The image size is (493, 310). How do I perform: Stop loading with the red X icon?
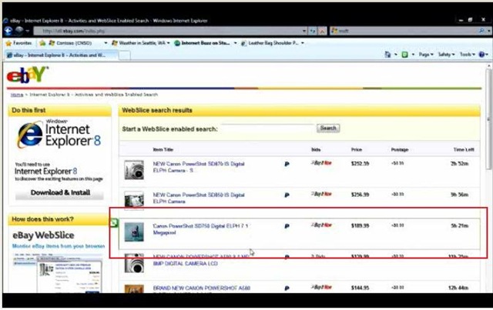point(322,31)
